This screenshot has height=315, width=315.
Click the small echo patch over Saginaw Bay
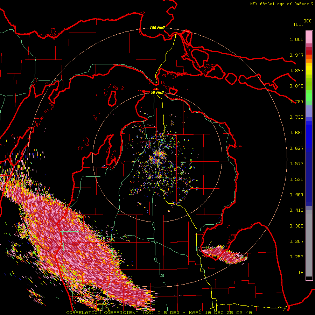pyautogui.click(x=224, y=254)
